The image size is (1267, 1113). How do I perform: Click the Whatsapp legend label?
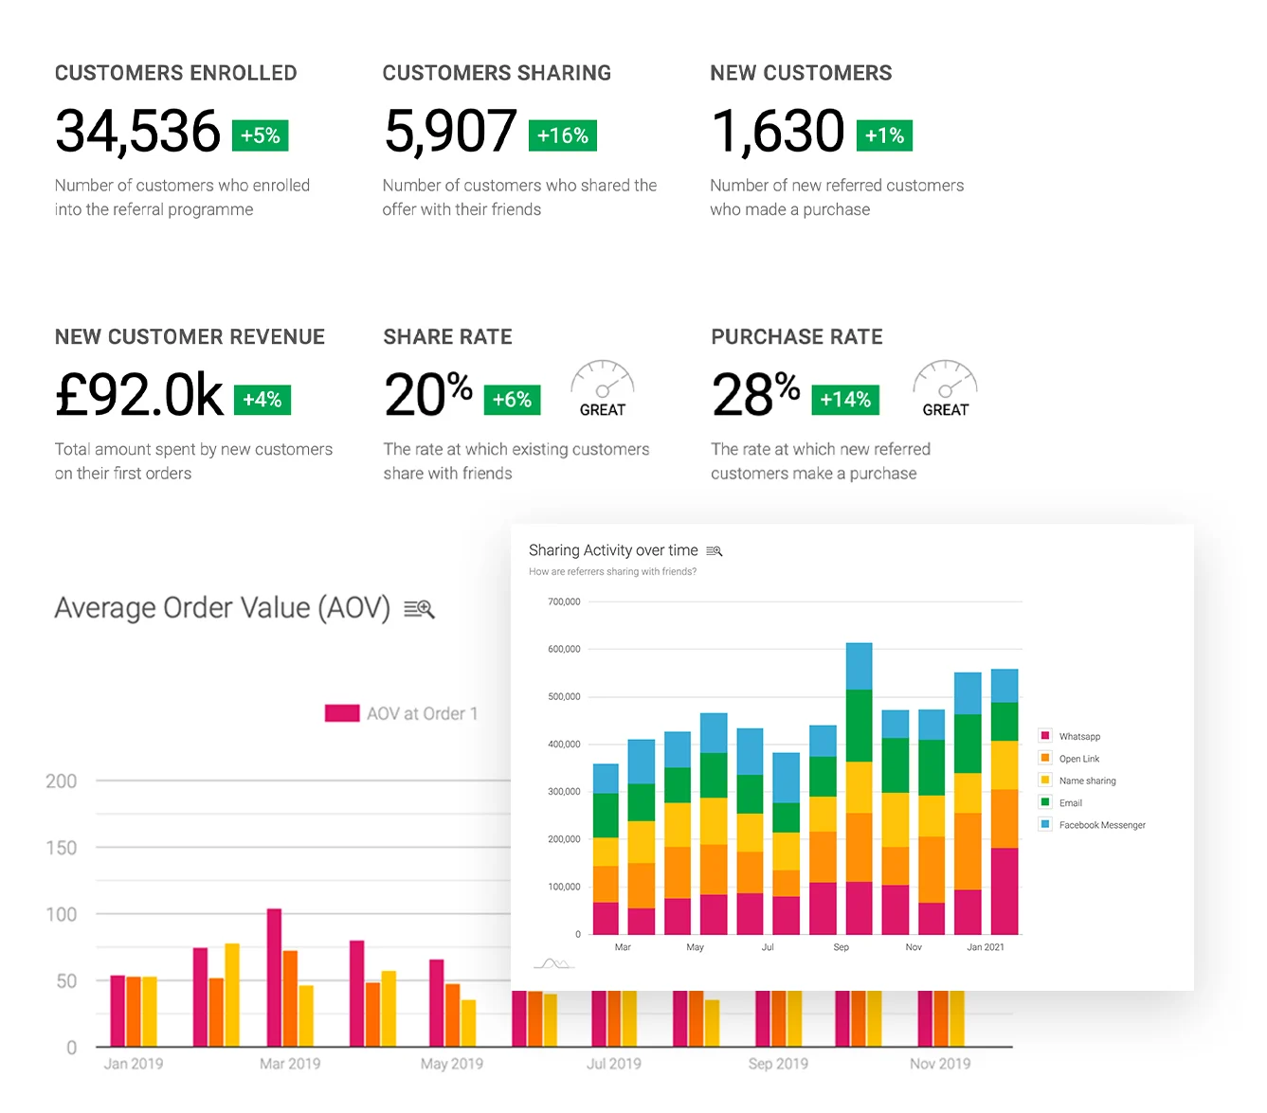(x=1079, y=736)
